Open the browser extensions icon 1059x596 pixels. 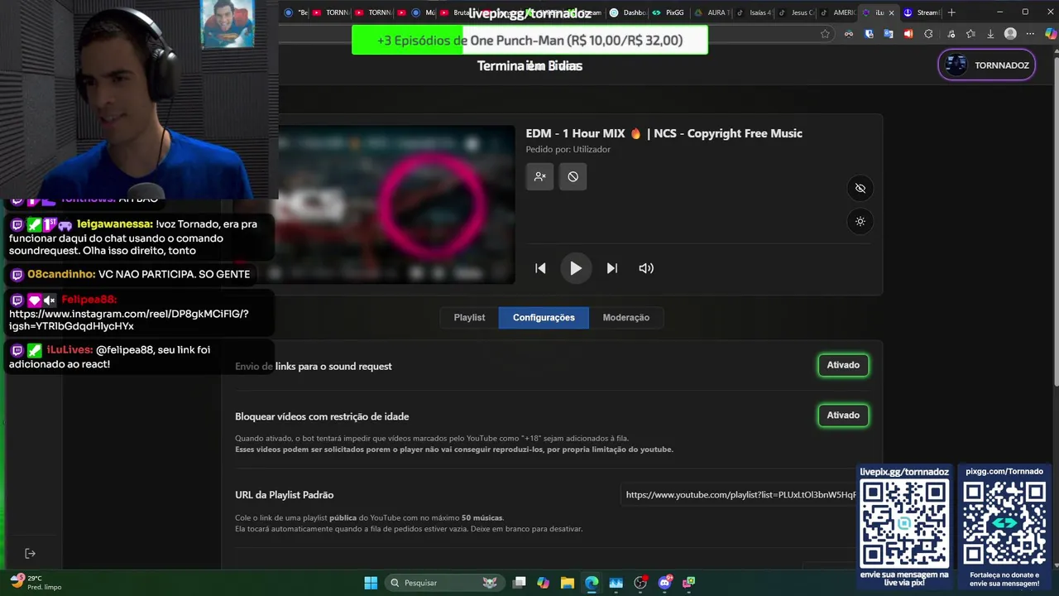(928, 34)
